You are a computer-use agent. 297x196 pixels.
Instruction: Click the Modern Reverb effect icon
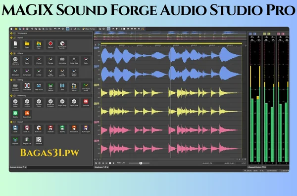74,72
